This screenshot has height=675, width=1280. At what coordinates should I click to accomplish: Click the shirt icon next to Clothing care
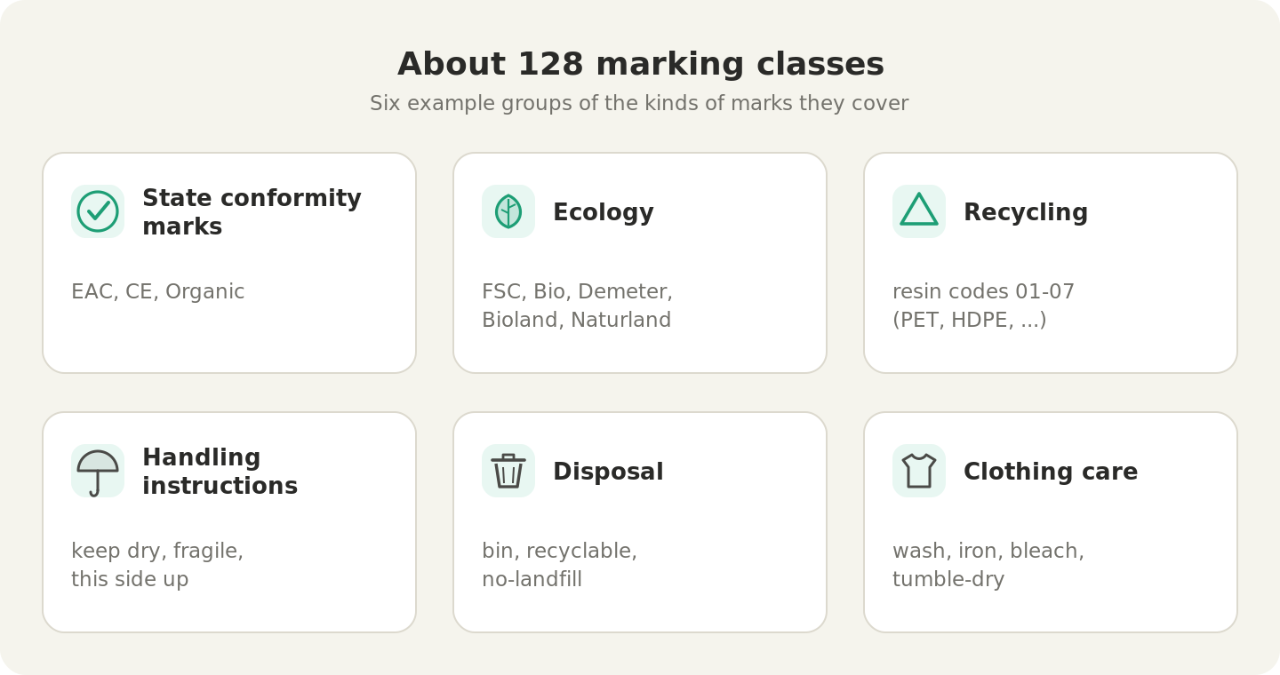pos(919,471)
